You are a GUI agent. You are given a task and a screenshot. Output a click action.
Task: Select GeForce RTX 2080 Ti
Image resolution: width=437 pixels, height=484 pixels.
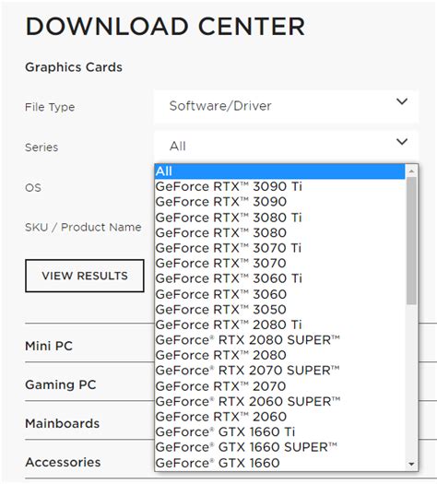(x=280, y=325)
